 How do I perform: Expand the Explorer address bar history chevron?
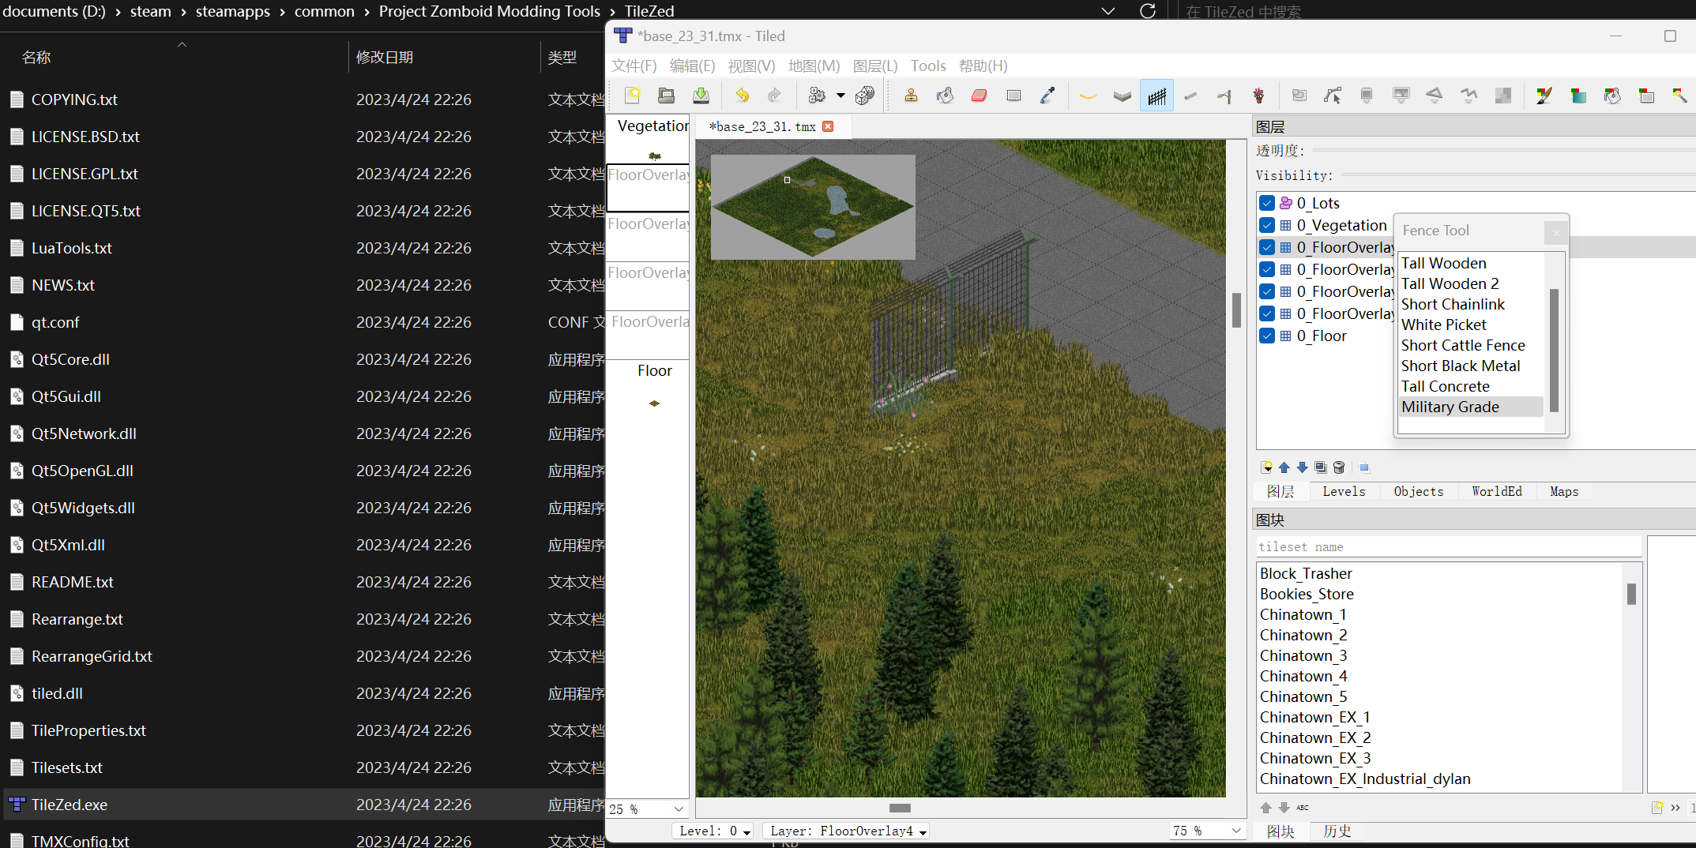(1108, 11)
